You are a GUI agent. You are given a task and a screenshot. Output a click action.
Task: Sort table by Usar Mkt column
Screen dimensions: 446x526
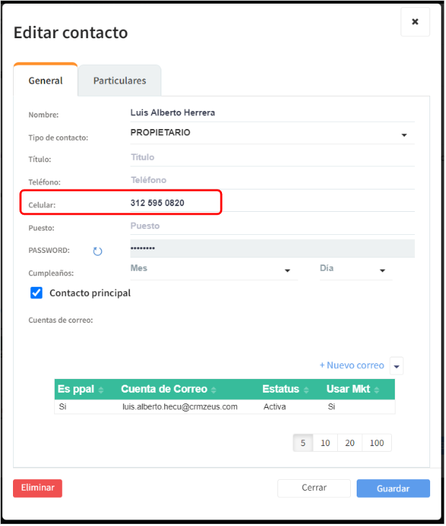[x=354, y=389]
